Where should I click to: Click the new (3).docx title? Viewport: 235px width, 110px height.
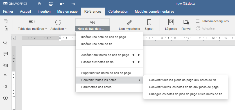coord(185,4)
